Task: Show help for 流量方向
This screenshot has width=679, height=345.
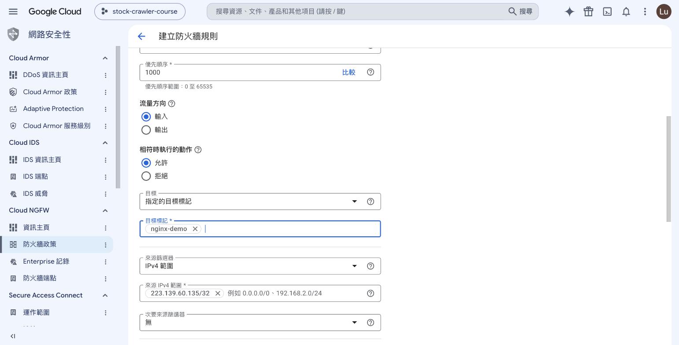Action: [172, 104]
